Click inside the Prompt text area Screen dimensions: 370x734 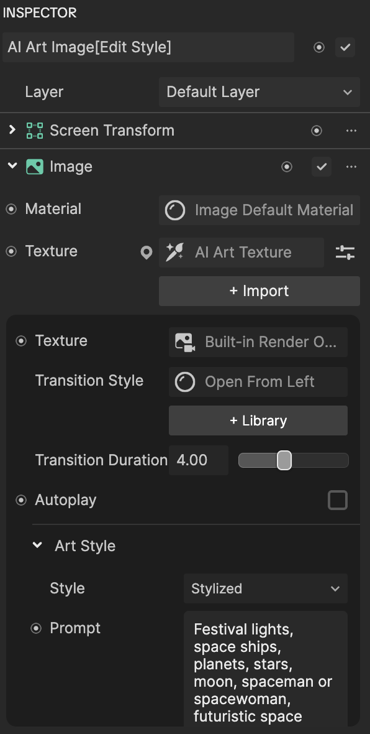click(x=265, y=669)
